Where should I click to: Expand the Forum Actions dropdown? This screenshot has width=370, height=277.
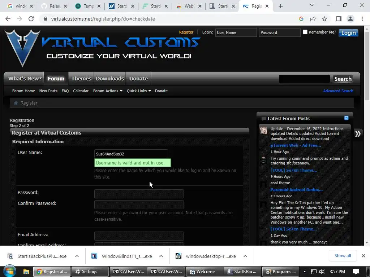tap(108, 91)
